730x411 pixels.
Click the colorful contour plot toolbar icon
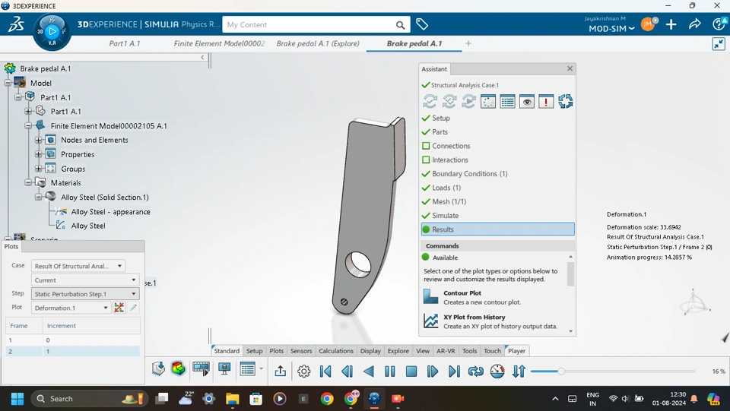pyautogui.click(x=178, y=368)
